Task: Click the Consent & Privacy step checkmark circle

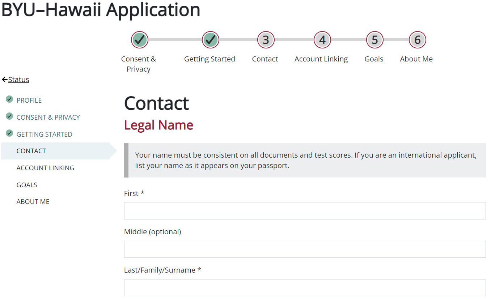Action: point(139,40)
